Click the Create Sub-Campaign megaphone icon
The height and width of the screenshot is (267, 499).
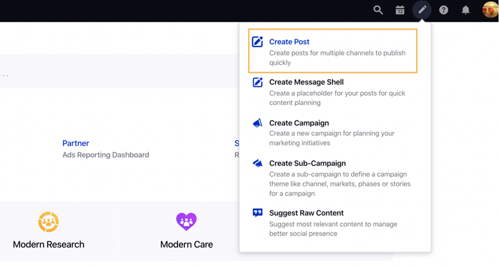tap(257, 163)
